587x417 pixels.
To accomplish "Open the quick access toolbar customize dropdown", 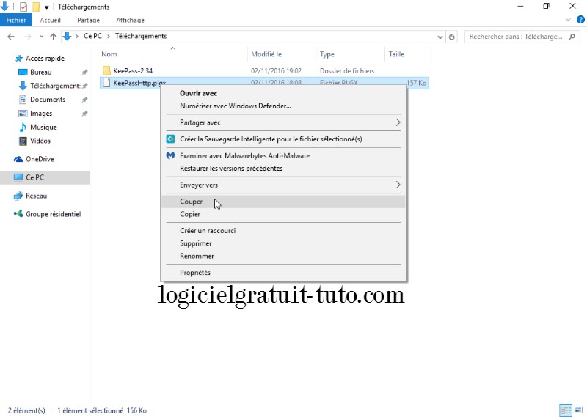I will coord(46,7).
